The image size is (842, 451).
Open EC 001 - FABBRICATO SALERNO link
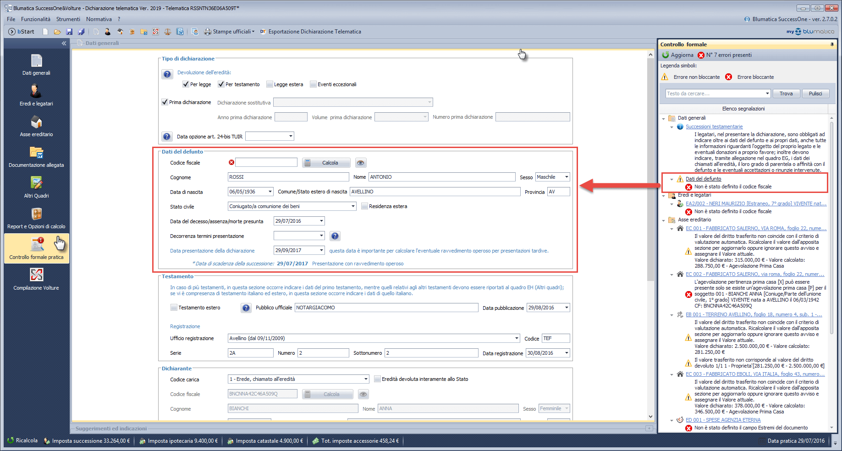(756, 228)
